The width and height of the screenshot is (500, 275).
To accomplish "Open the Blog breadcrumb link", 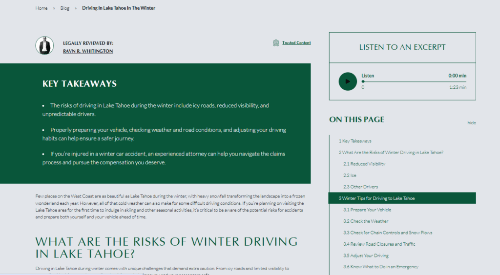I will 65,8.
